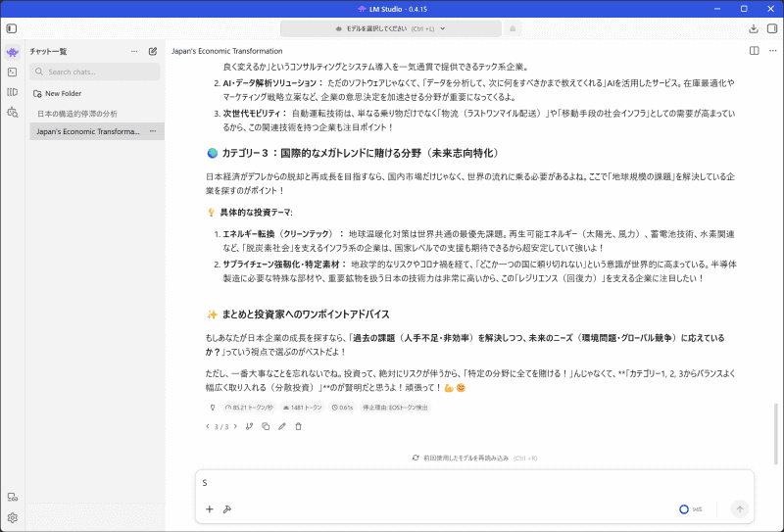
Task: Reload the last used model
Action: [474, 458]
